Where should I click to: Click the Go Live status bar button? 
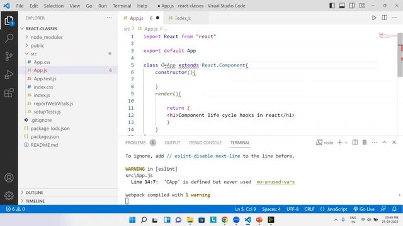coord(364,209)
